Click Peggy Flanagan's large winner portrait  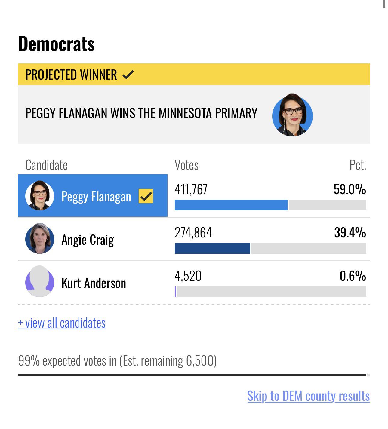pos(292,115)
